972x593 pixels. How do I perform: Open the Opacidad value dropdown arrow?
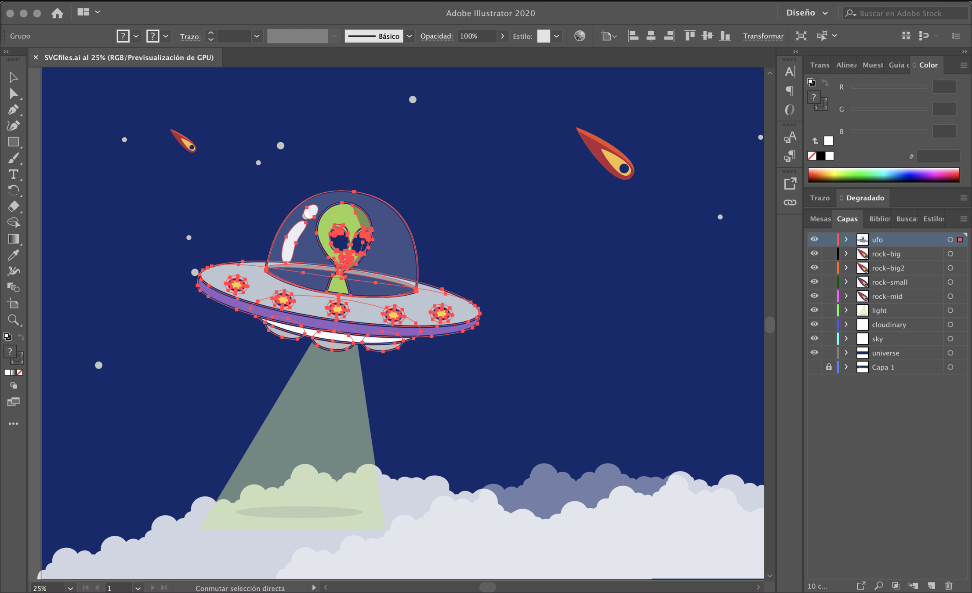coord(502,36)
